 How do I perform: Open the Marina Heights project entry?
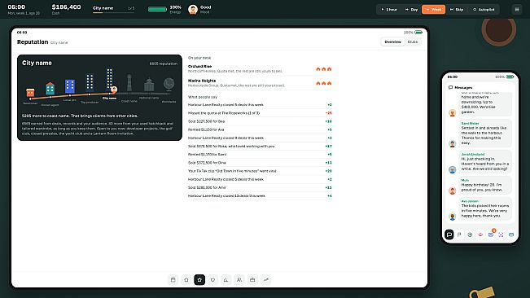[260, 83]
